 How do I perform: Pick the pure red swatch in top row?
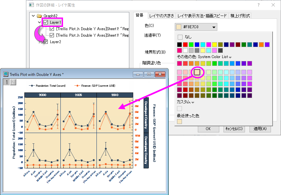(x=185, y=44)
